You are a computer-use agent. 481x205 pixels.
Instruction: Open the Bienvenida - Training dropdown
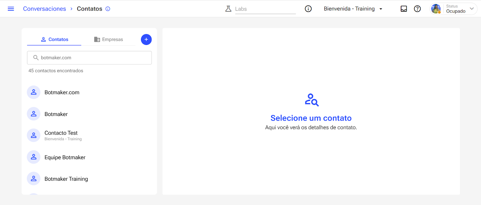(353, 9)
